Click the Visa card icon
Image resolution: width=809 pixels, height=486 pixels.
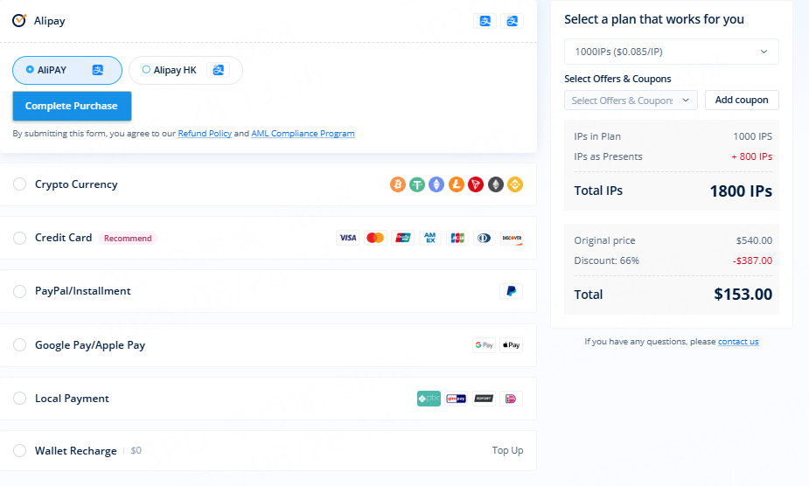pos(348,238)
